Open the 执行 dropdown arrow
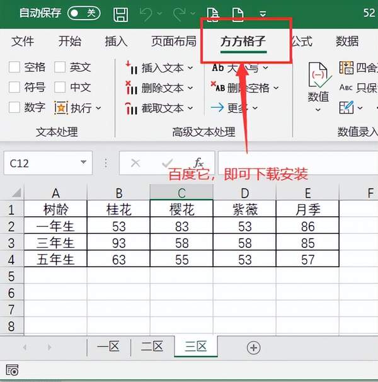 (98, 108)
